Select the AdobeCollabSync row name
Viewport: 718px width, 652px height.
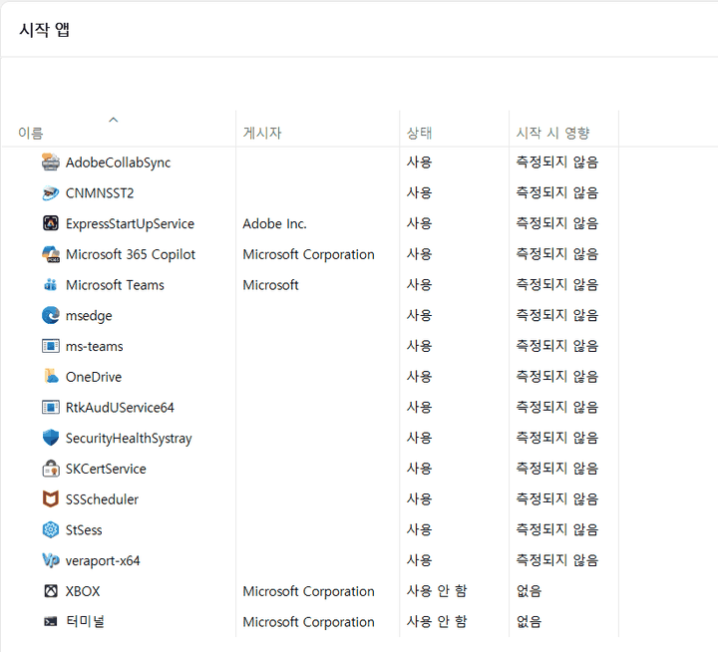point(118,163)
